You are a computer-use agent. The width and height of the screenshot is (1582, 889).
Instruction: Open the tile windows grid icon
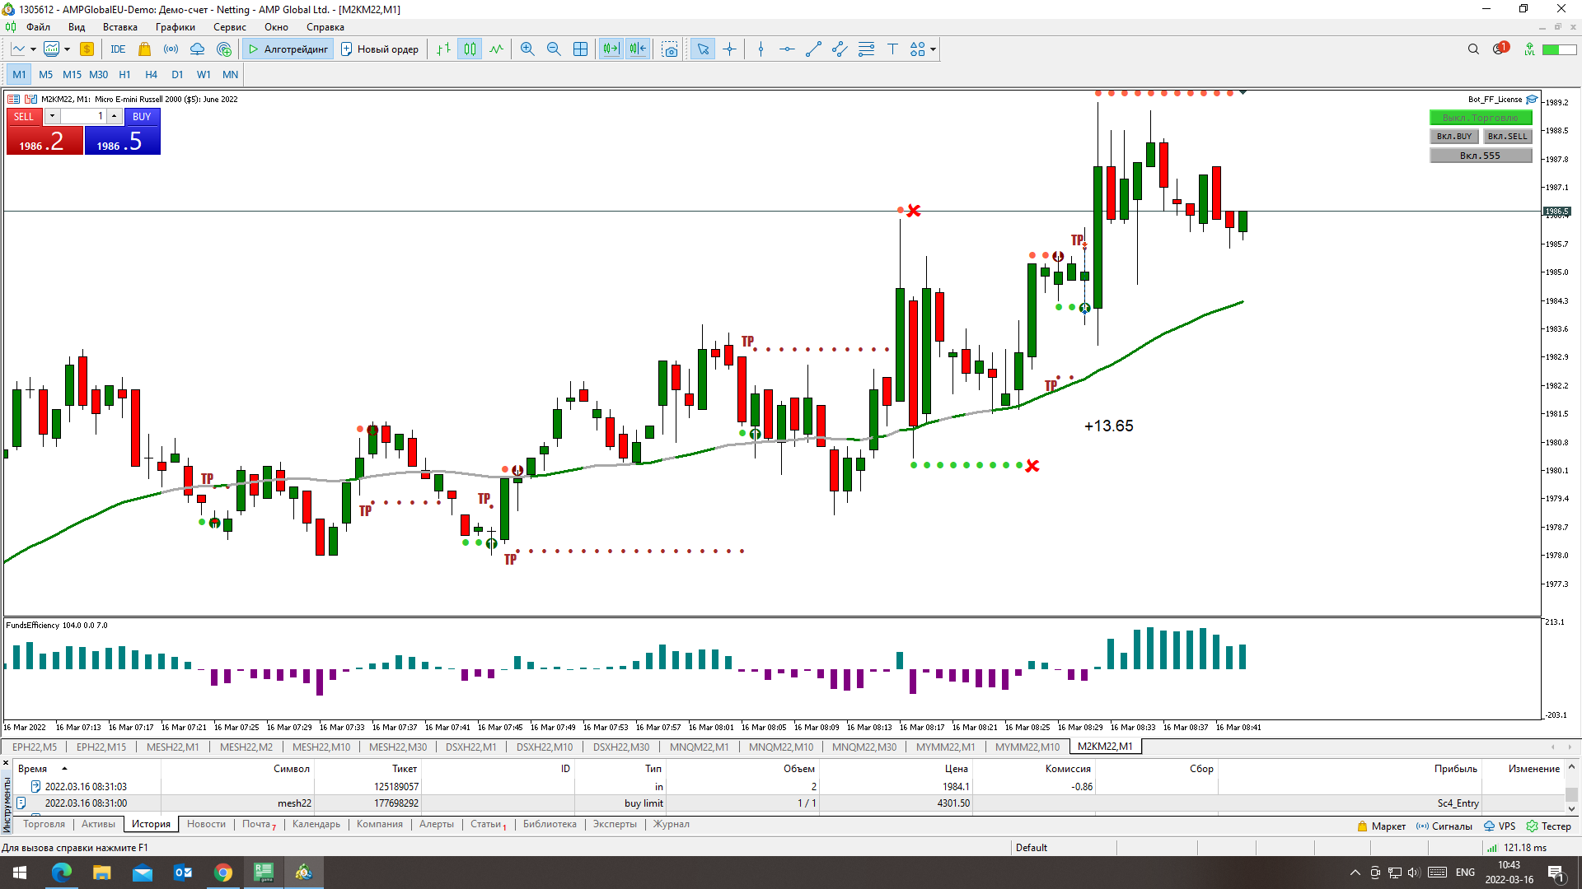[580, 49]
